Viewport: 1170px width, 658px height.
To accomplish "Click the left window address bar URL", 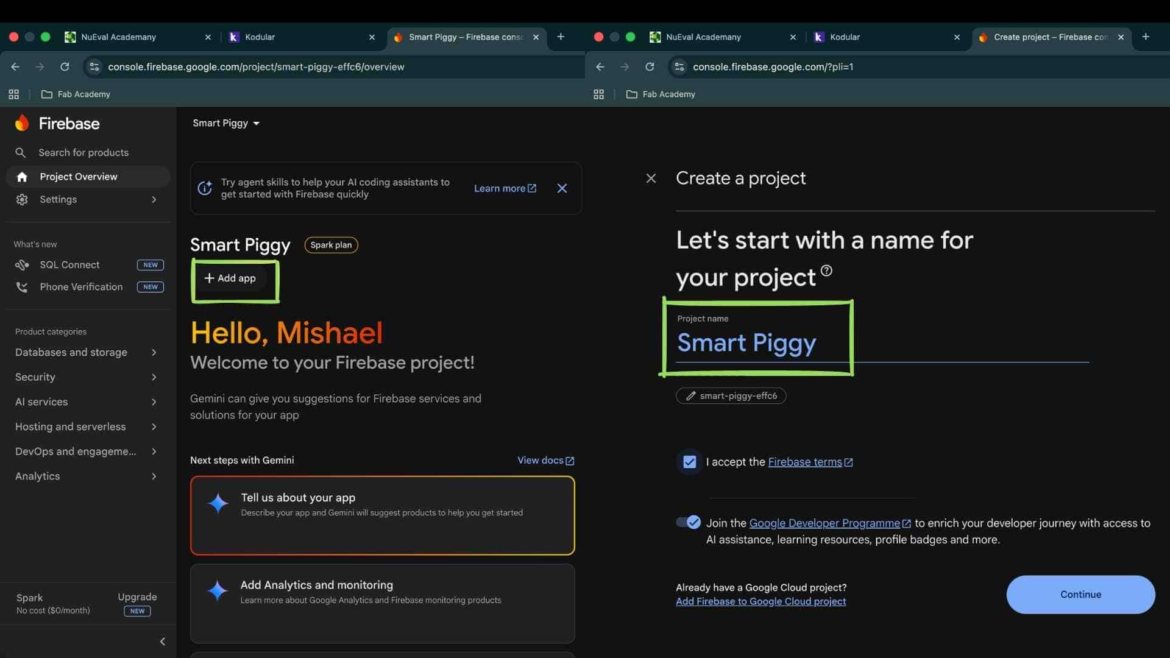I will coord(256,66).
